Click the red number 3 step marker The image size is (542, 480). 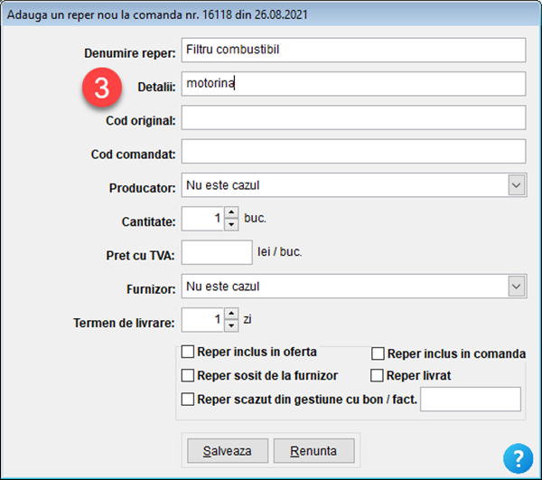102,89
